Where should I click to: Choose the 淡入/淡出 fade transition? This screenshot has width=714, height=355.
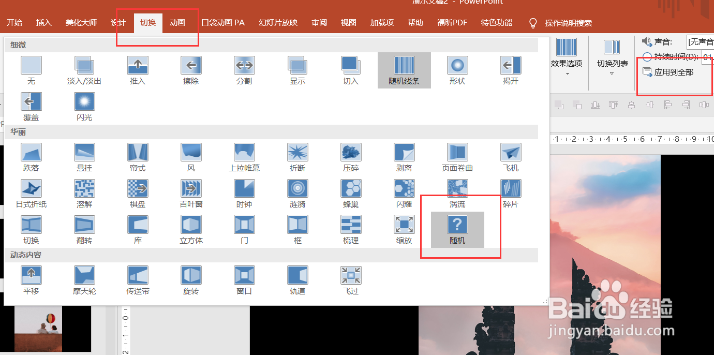pyautogui.click(x=84, y=70)
